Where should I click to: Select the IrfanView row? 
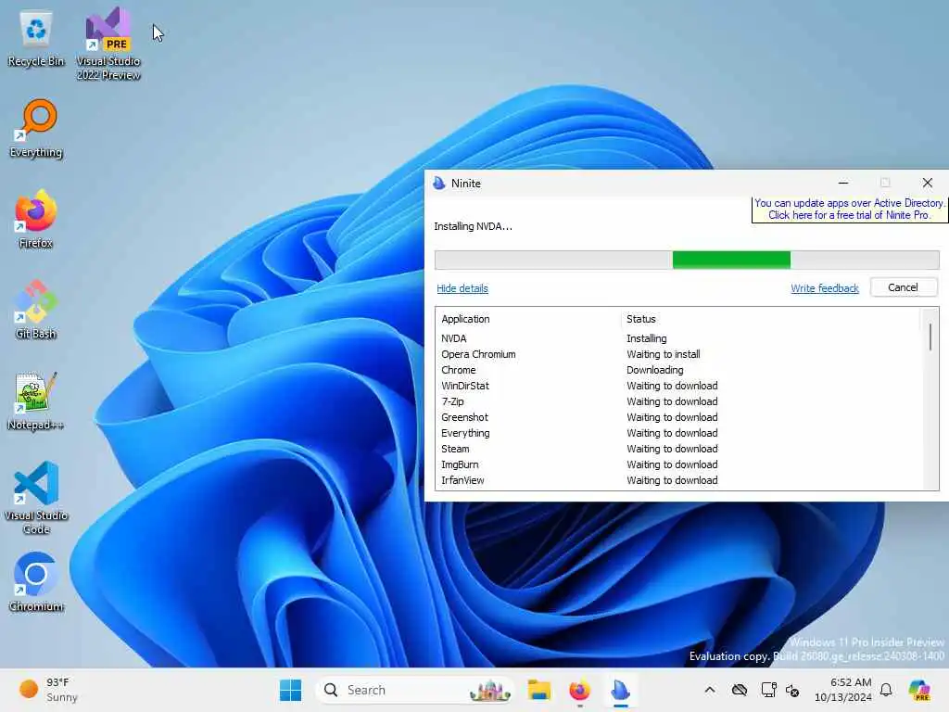coord(679,480)
